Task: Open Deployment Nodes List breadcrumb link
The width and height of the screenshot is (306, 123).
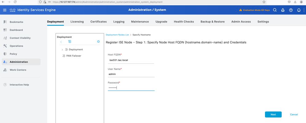Action: coord(117,35)
